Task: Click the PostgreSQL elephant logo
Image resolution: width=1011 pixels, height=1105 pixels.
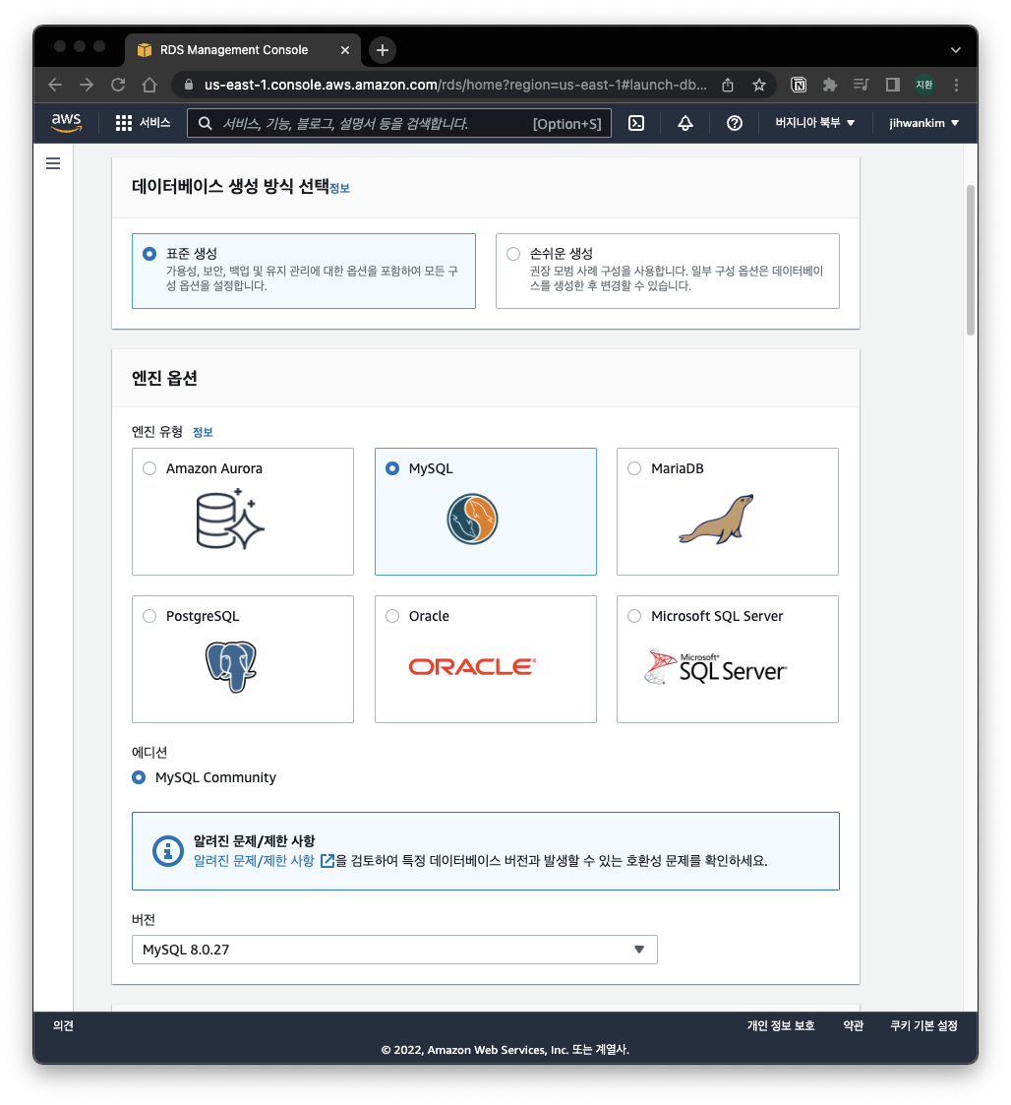Action: tap(231, 667)
